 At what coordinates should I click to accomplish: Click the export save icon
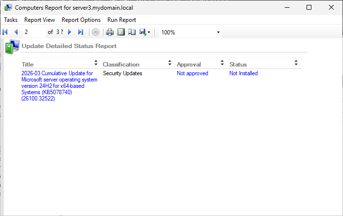(x=143, y=32)
